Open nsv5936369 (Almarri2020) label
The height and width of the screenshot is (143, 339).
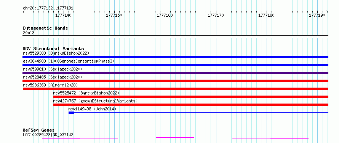point(50,85)
